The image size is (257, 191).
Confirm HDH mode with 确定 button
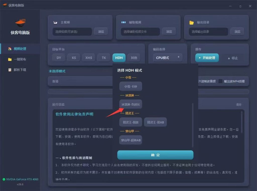click(x=155, y=155)
